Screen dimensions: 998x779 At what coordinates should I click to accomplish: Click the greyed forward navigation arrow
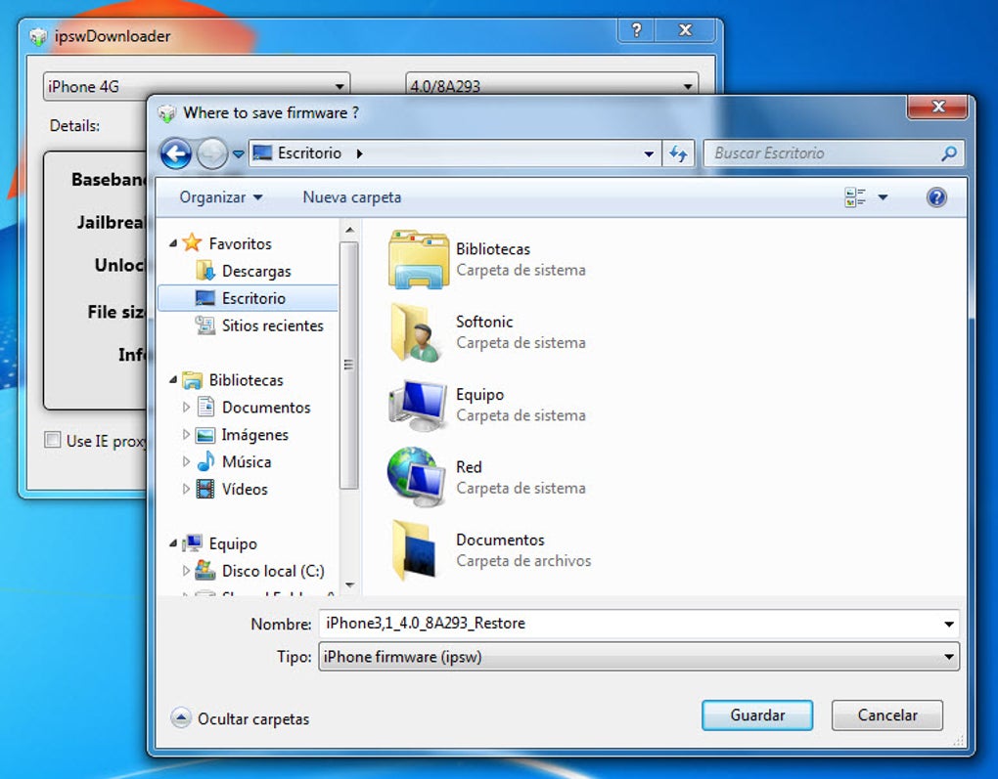(212, 153)
